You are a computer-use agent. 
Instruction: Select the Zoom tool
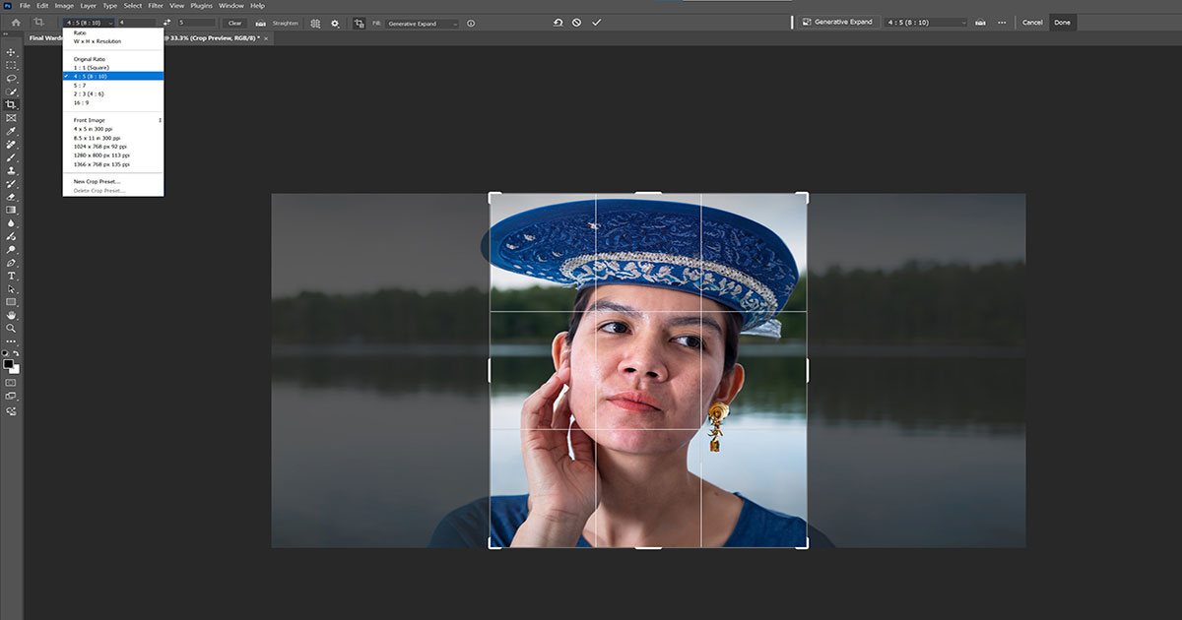point(12,330)
